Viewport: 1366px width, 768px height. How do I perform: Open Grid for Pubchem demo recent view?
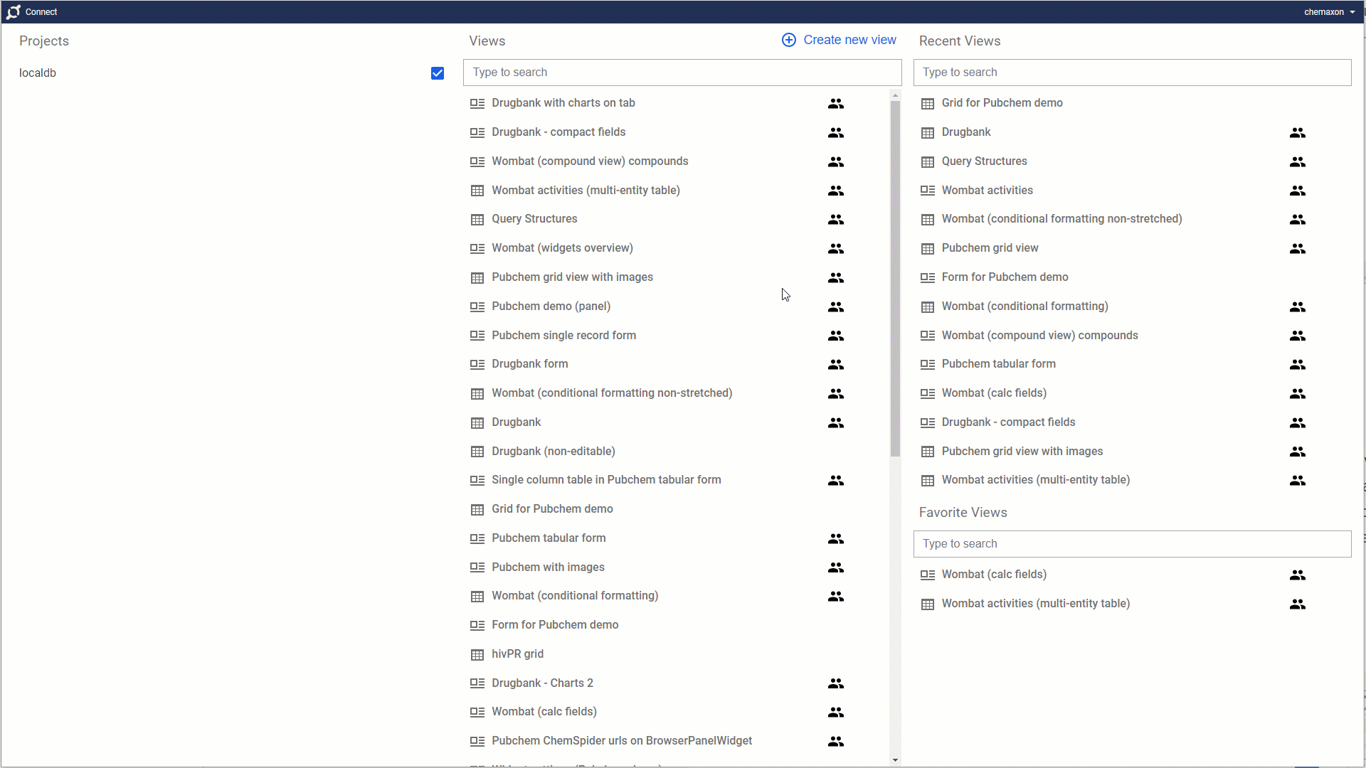click(1002, 103)
